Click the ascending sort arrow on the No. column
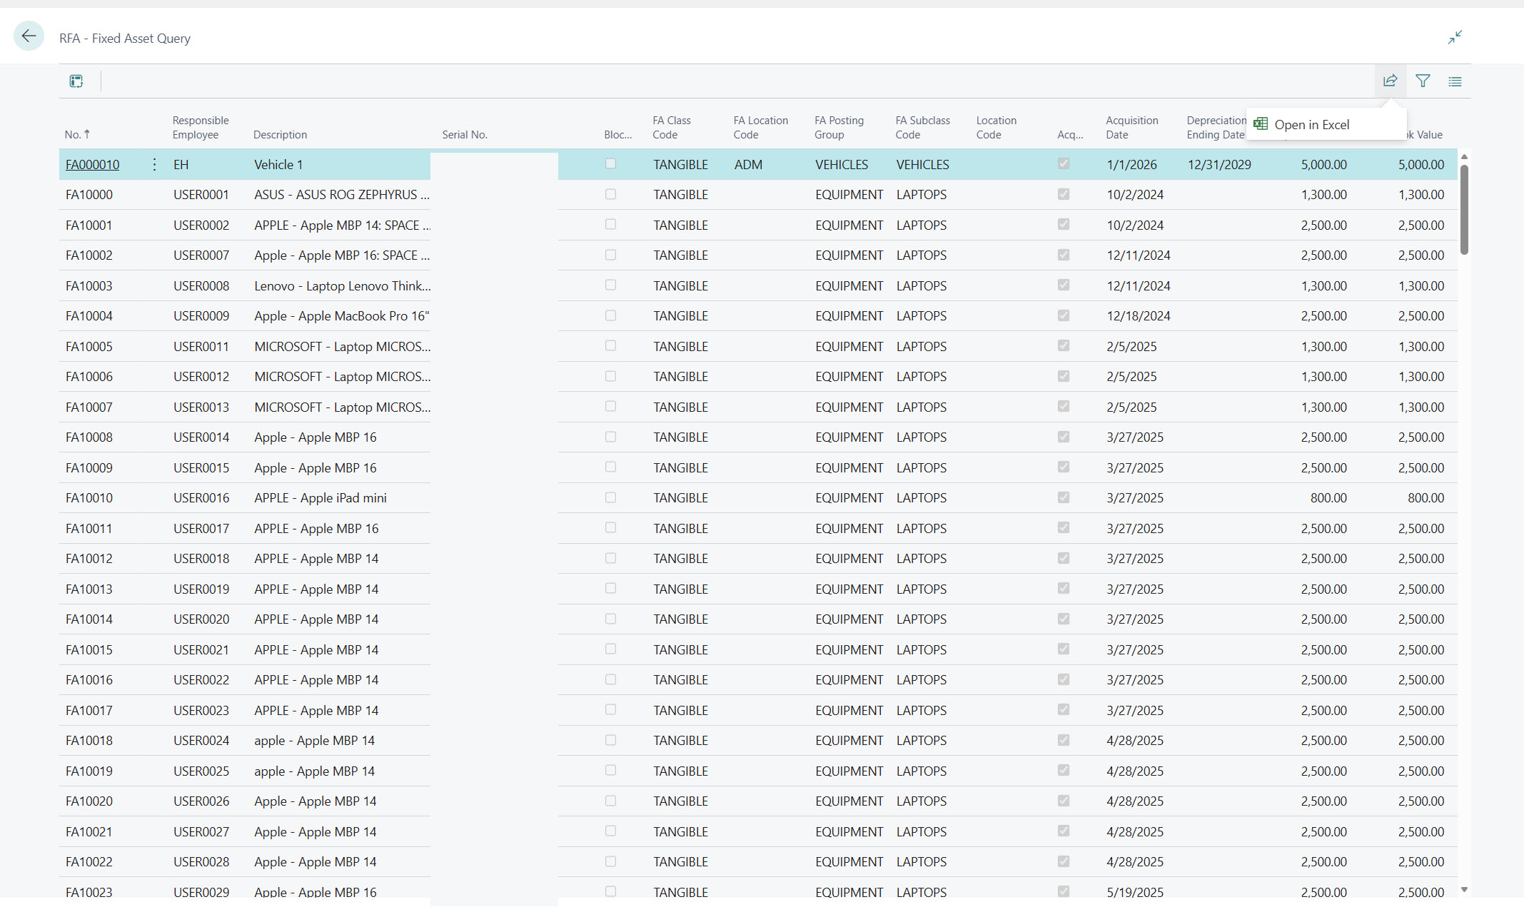1524x912 pixels. (x=86, y=133)
